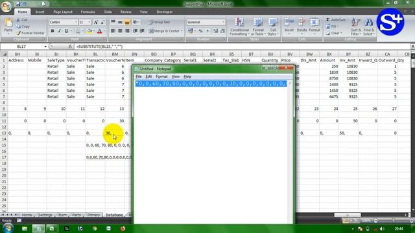Screen dimensions: 415x233
Task: Click Copy in the Clipboard group
Action: pos(23,27)
